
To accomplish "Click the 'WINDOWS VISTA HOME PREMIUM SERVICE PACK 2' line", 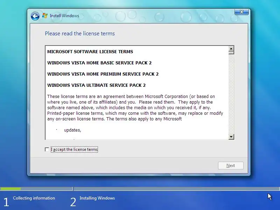I will [x=103, y=74].
